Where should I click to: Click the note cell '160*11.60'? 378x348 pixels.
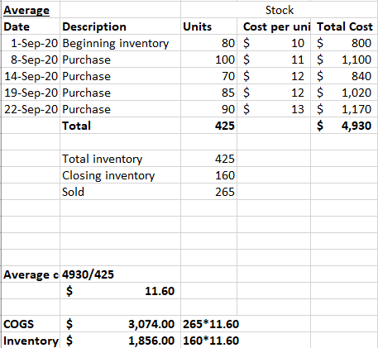(211, 341)
